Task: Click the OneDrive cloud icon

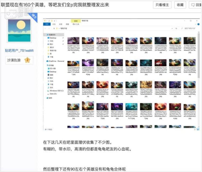Action: coord(47,61)
